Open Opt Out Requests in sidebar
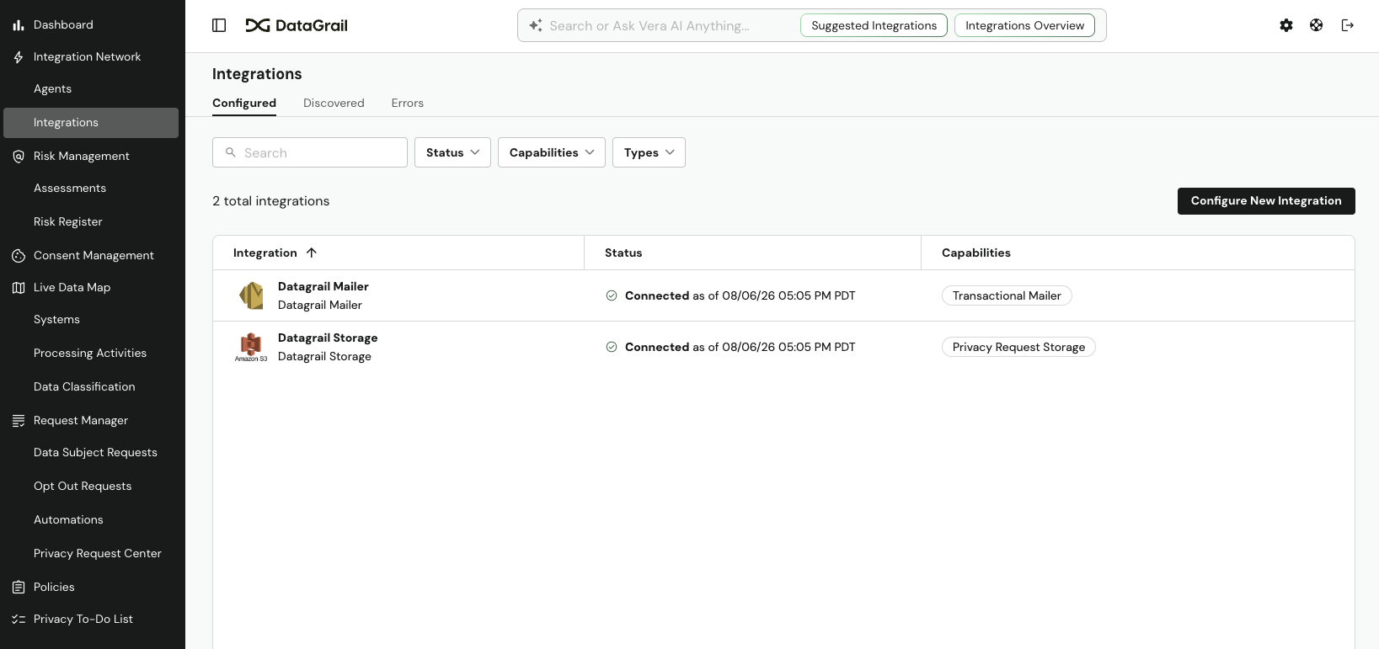The width and height of the screenshot is (1379, 649). point(83,487)
